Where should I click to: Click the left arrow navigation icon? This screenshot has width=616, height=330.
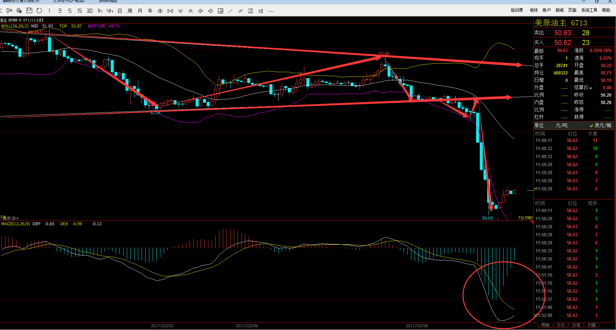coord(200,11)
